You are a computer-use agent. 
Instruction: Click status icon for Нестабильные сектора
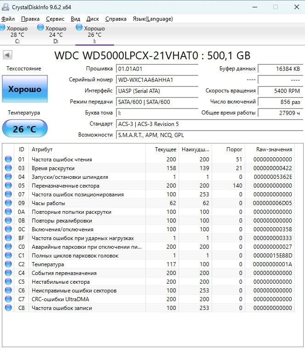[8, 282]
